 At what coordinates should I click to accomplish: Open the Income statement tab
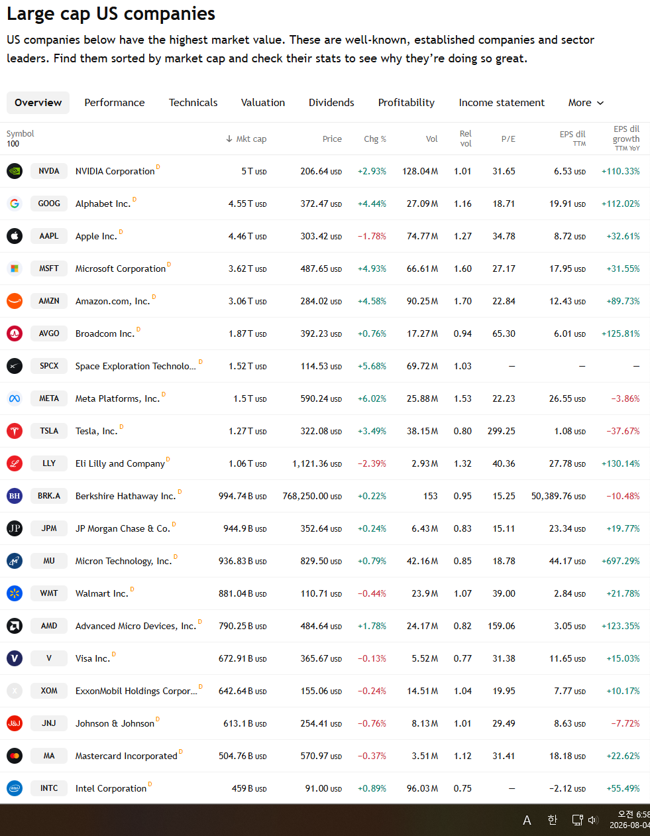point(502,103)
